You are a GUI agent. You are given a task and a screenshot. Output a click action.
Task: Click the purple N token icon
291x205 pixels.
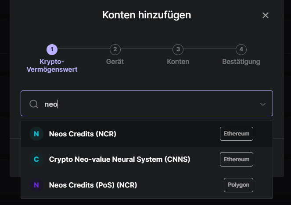(x=36, y=185)
